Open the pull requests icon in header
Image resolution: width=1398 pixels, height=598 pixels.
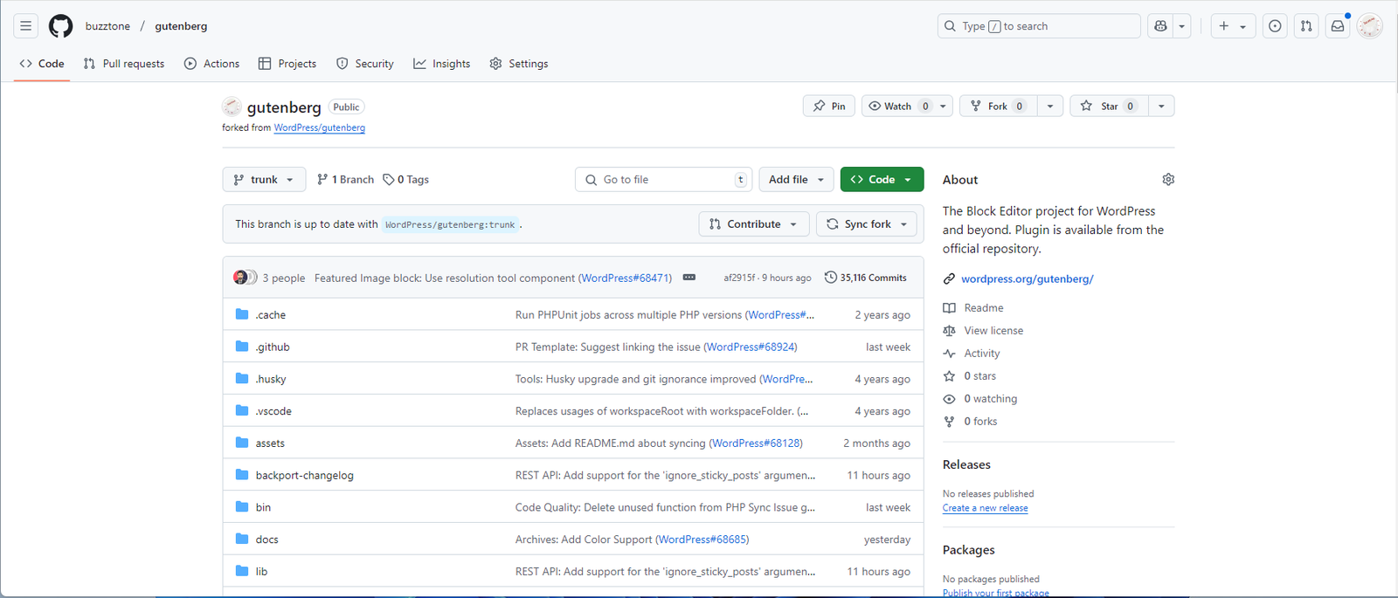pyautogui.click(x=1306, y=26)
